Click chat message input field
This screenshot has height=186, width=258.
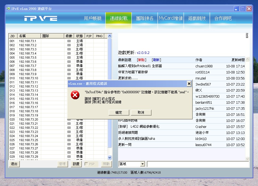[x=198, y=164]
